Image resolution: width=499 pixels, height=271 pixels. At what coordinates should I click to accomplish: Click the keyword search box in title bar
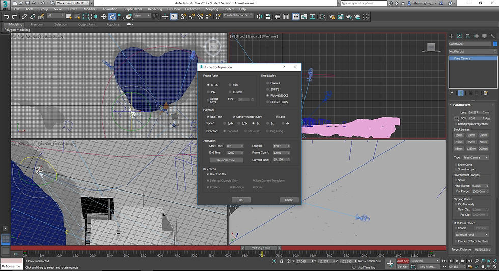pyautogui.click(x=364, y=3)
